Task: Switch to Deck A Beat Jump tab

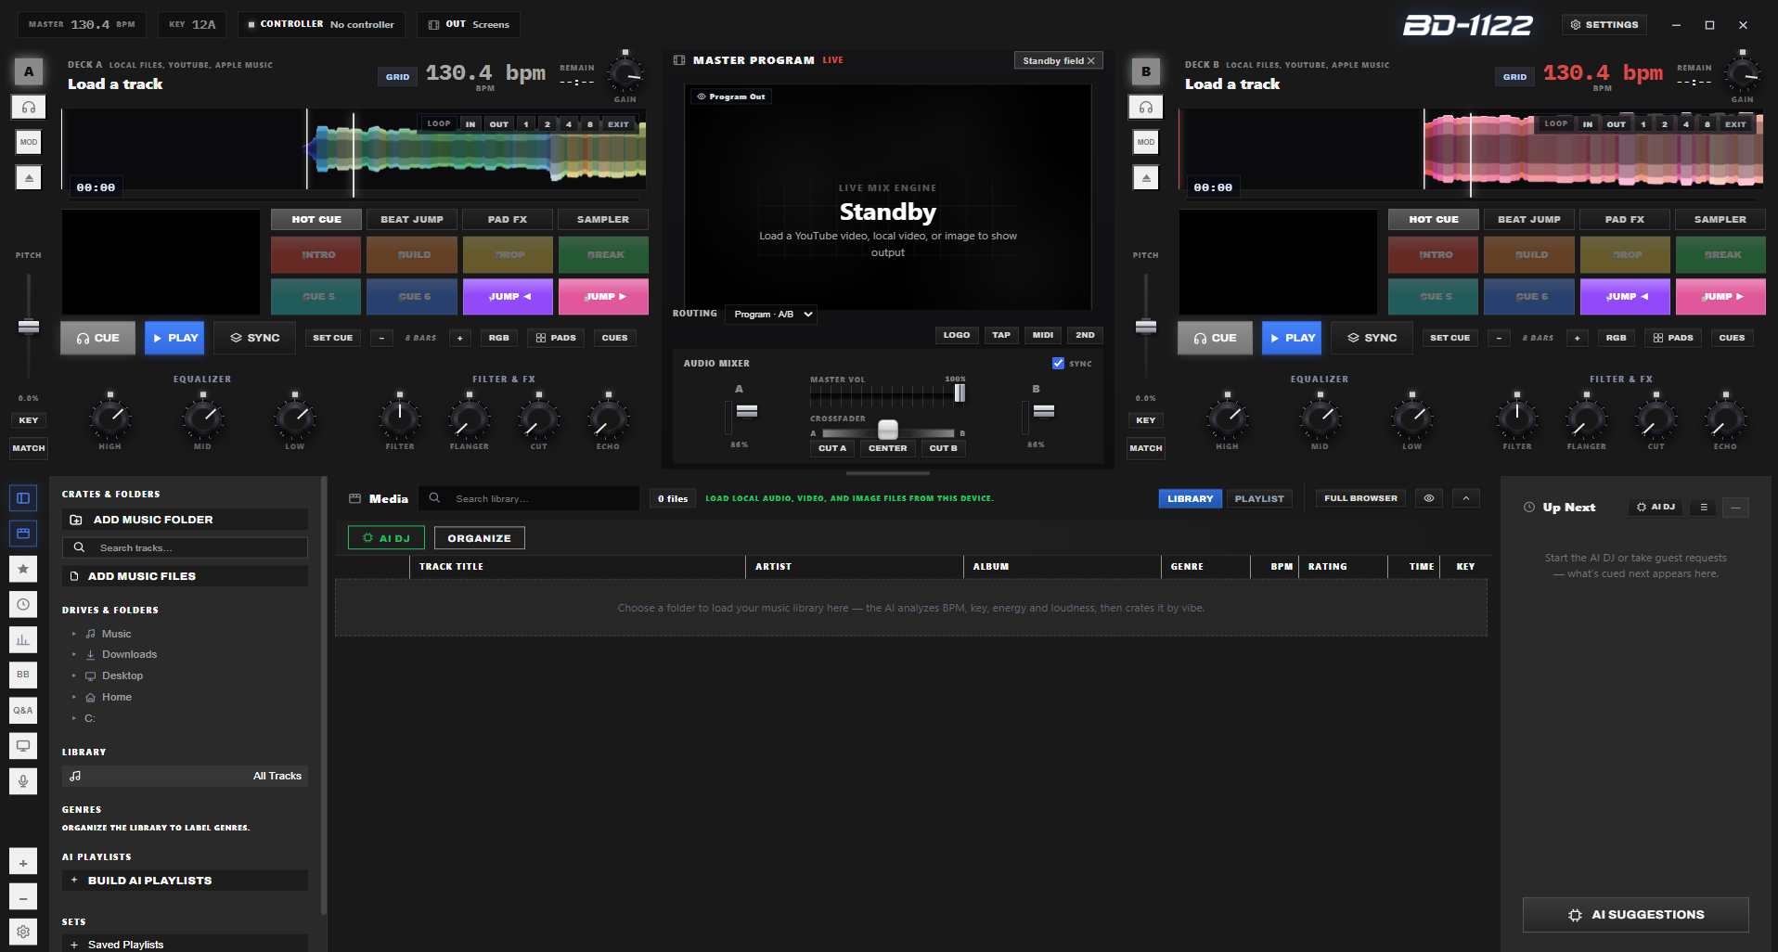Action: tap(412, 220)
